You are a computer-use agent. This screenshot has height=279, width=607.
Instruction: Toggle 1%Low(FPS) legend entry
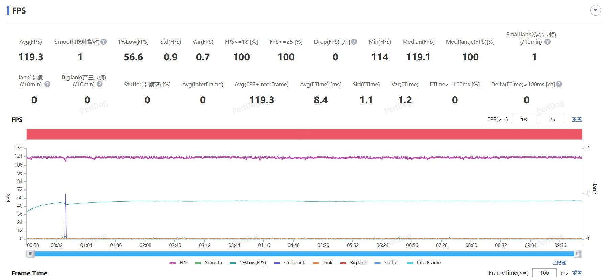(248, 263)
